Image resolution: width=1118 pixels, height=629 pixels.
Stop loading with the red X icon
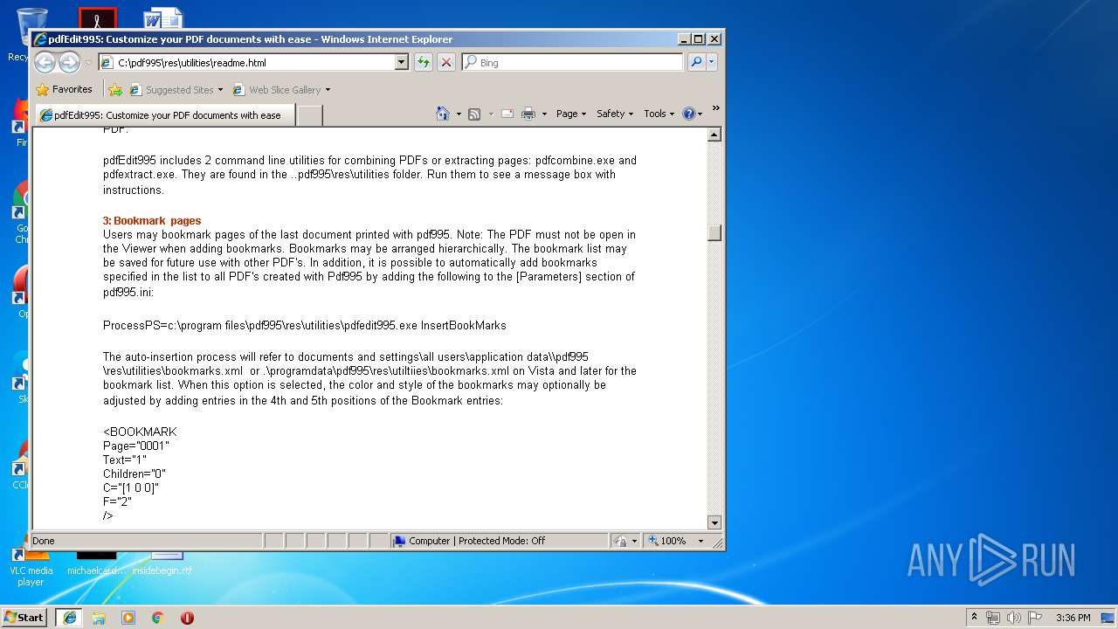[446, 62]
